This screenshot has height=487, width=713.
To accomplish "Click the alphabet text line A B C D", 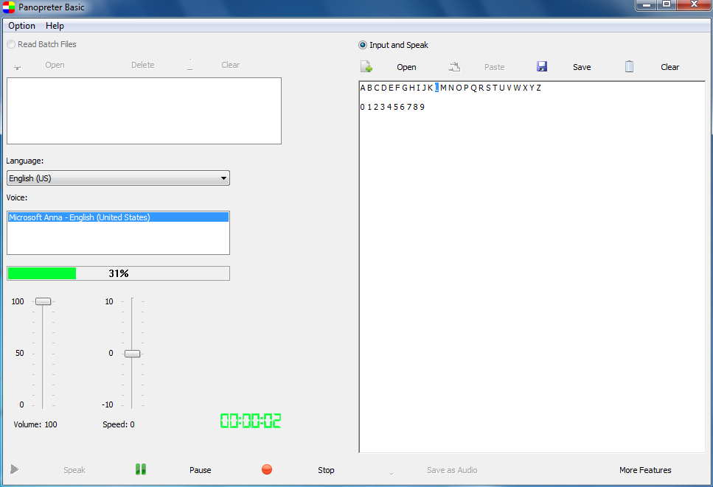I will pos(451,88).
